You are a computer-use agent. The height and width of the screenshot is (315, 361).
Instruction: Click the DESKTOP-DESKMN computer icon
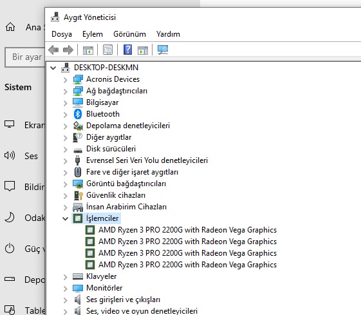click(66, 68)
